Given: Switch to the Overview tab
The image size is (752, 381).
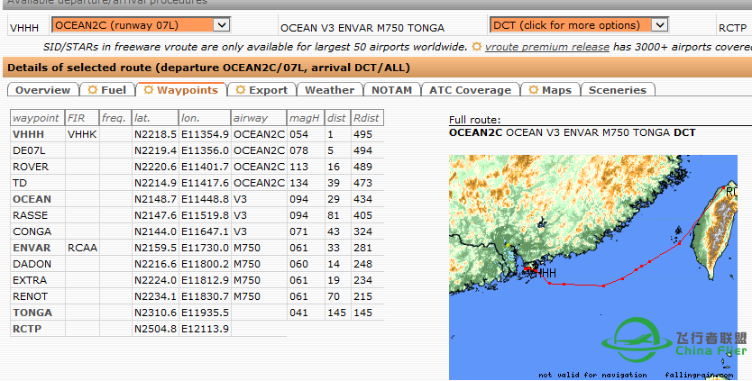Looking at the screenshot, I should click(x=42, y=90).
